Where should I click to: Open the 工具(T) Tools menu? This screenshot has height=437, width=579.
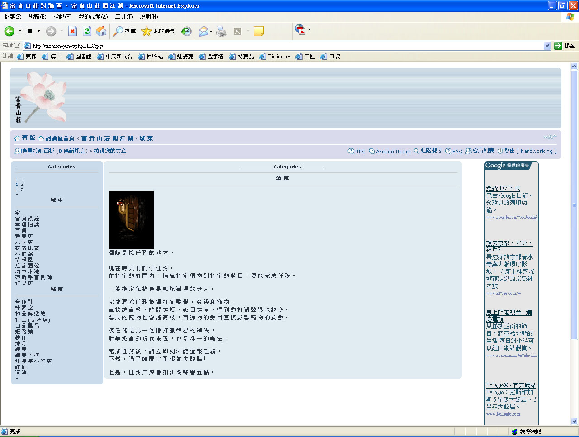pos(123,17)
